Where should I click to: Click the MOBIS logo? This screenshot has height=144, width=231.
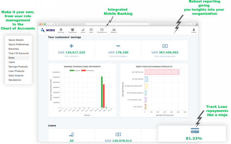tap(48, 30)
